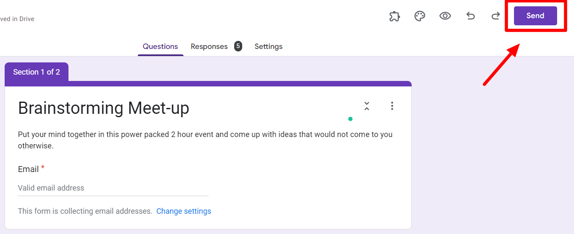
Task: Click the Email question label
Action: [28, 169]
